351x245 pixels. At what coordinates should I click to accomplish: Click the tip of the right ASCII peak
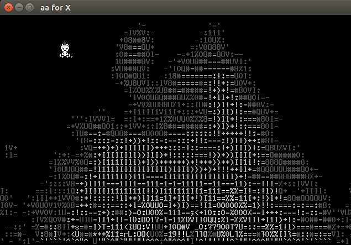point(214,25)
